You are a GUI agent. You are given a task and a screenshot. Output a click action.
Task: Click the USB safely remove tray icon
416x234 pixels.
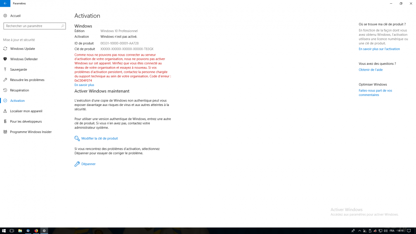tap(370, 231)
